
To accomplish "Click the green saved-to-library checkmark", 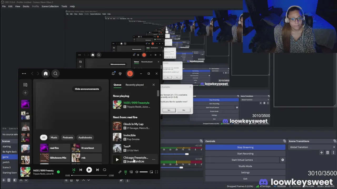I will [58, 172].
